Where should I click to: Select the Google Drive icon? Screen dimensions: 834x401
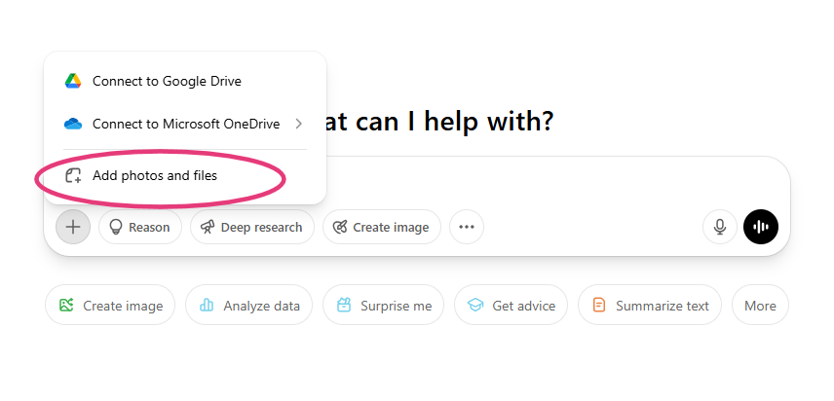pyautogui.click(x=73, y=81)
